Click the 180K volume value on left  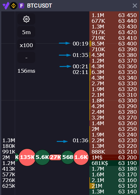coord(9,146)
